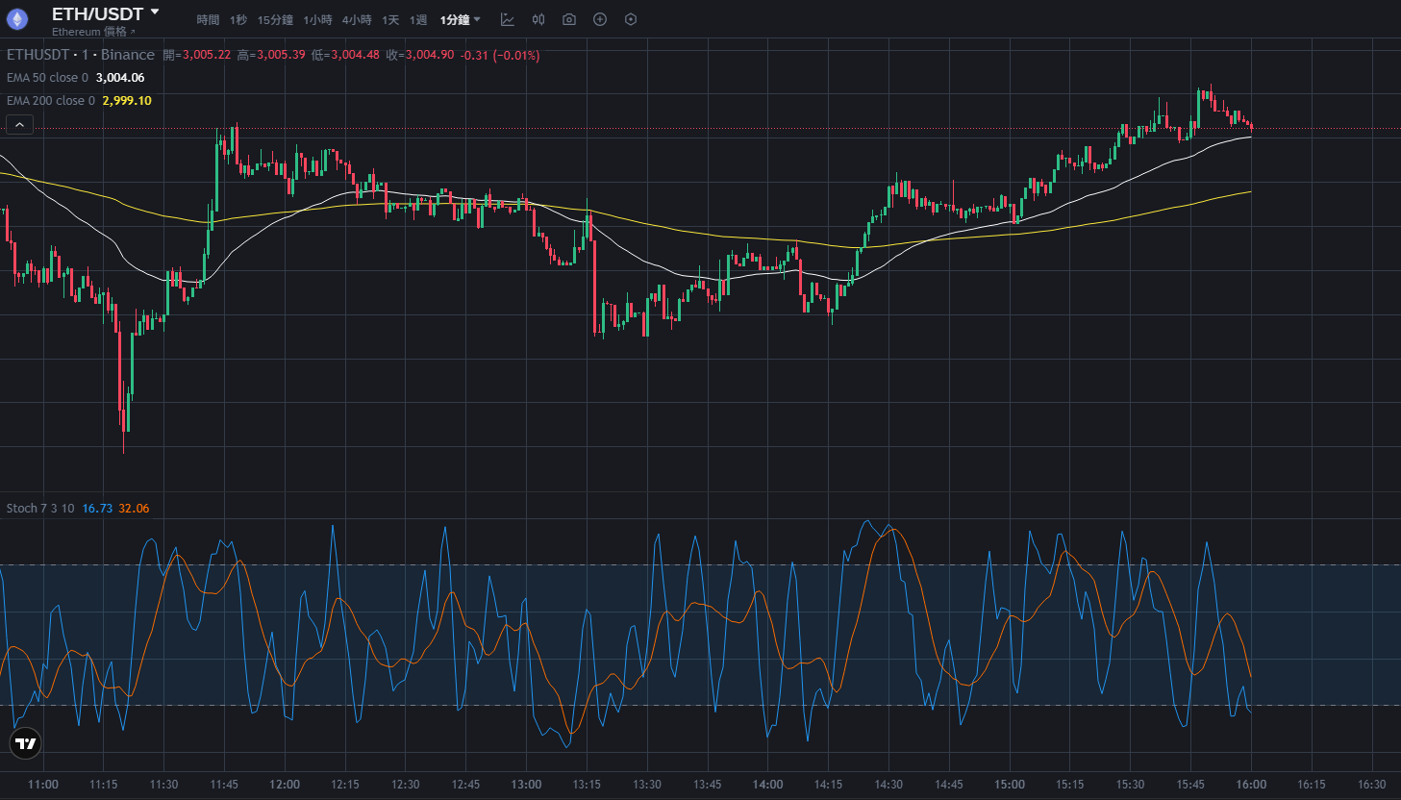Image resolution: width=1401 pixels, height=800 pixels.
Task: Select the EMA 50 indicator legend
Action: point(47,78)
